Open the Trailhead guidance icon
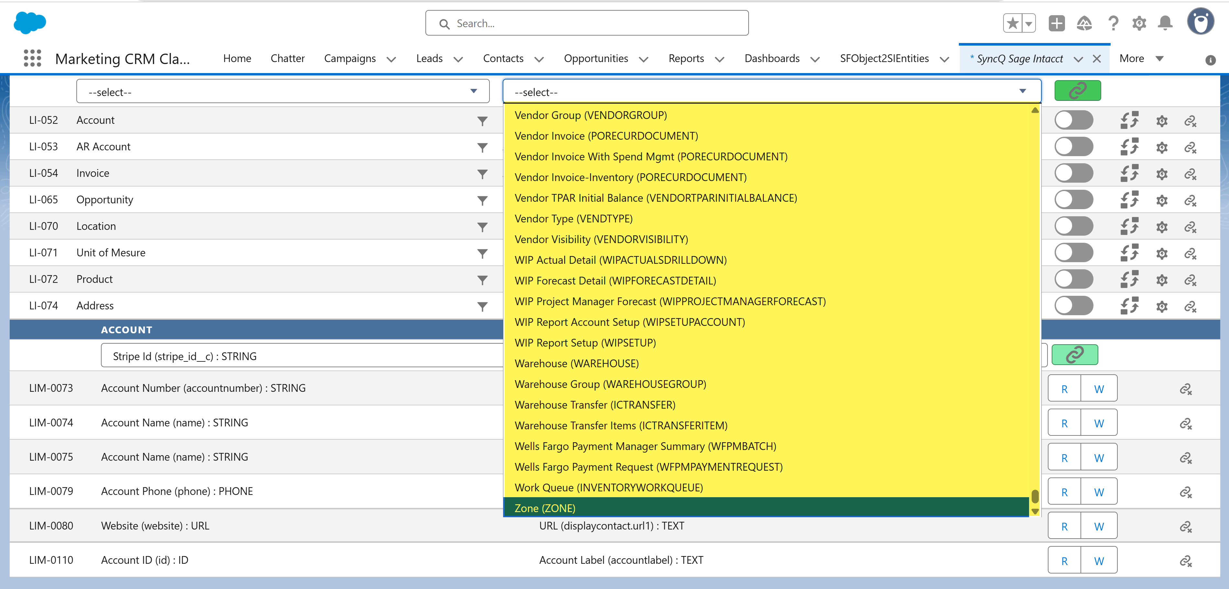 [x=1084, y=23]
